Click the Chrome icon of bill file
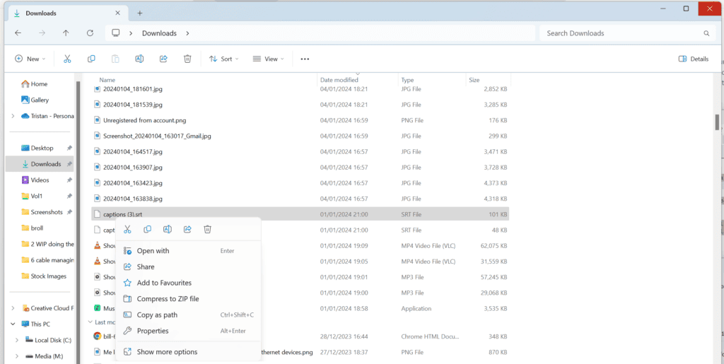The height and width of the screenshot is (364, 724). click(x=97, y=336)
